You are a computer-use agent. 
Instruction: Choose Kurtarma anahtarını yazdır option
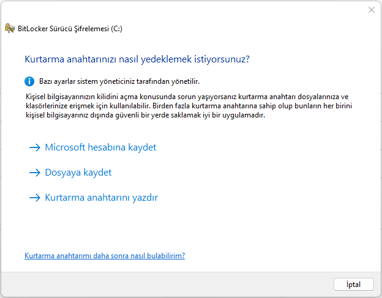(102, 198)
